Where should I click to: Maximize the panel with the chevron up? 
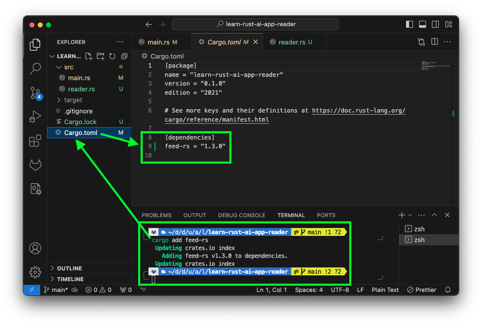point(434,215)
